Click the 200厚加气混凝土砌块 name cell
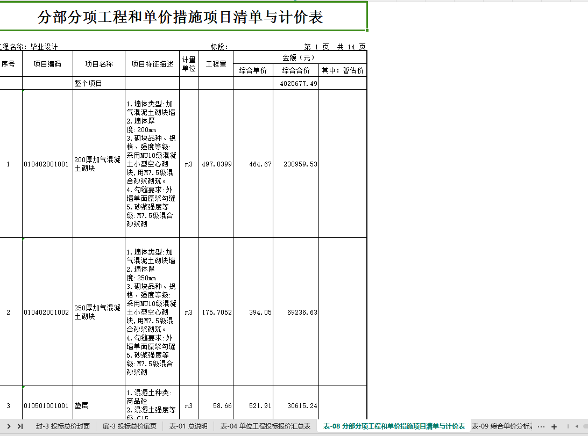Viewport: 588px width, 436px height. point(99,164)
